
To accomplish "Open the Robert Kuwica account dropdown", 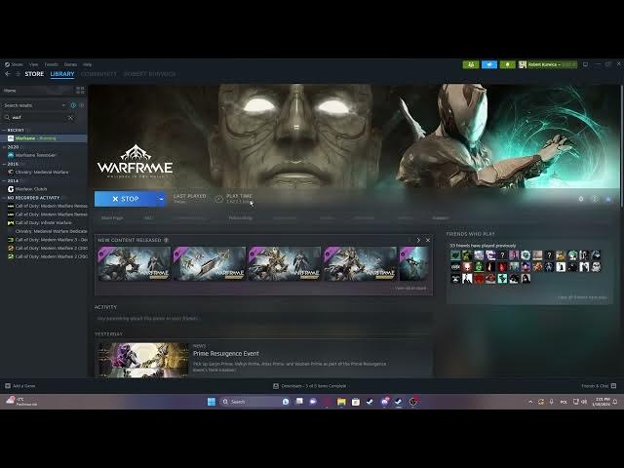I will click(548, 64).
